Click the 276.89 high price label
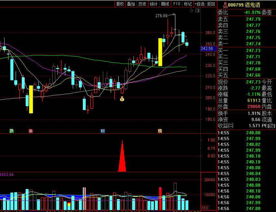This screenshot has height=212, width=276. coord(161,16)
